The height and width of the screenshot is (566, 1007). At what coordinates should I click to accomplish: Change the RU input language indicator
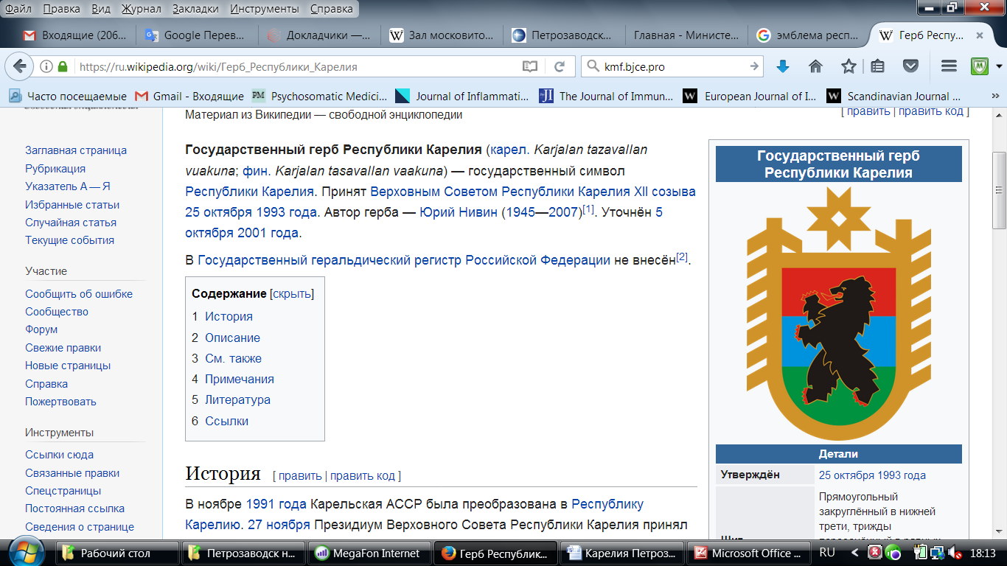click(827, 552)
